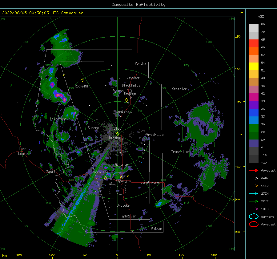Select the cyan 'current' ellipse legend icon
Viewport: 277px width, 259px height.
[254, 217]
